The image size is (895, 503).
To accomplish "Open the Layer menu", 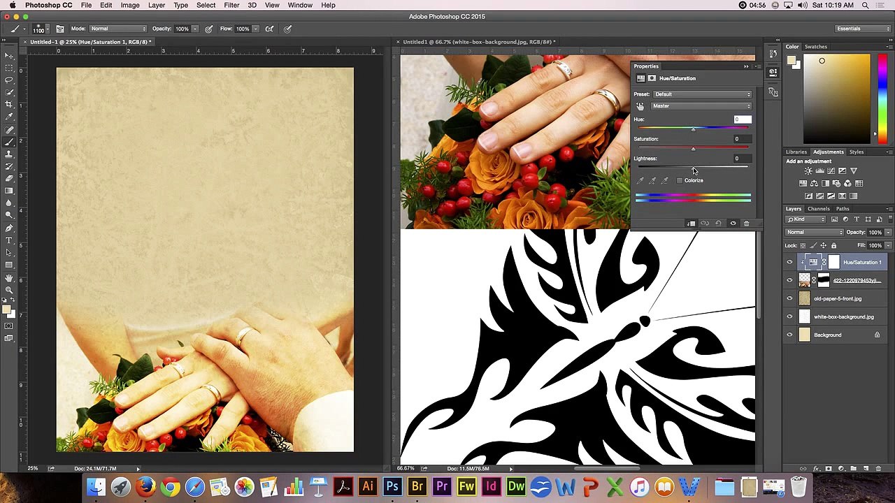I will [x=157, y=5].
